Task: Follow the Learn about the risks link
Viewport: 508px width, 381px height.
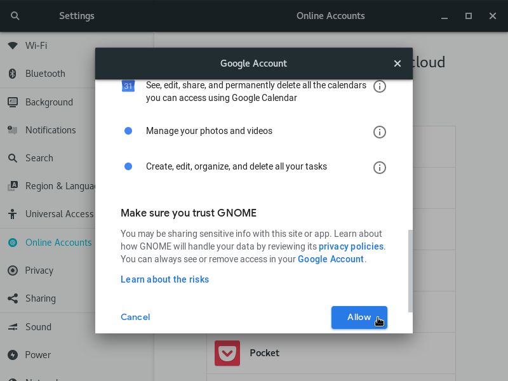Action: (164, 279)
